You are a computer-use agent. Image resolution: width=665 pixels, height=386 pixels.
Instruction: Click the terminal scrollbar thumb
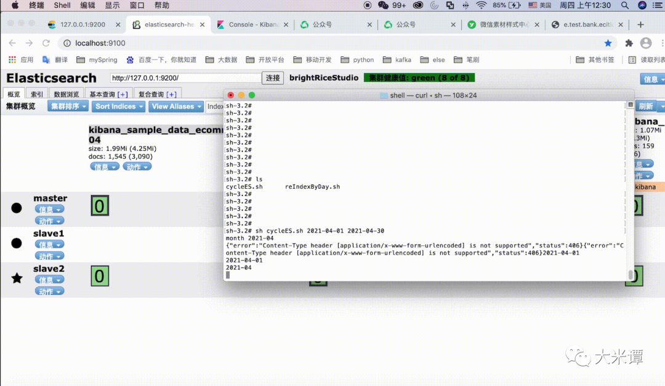[x=631, y=275]
